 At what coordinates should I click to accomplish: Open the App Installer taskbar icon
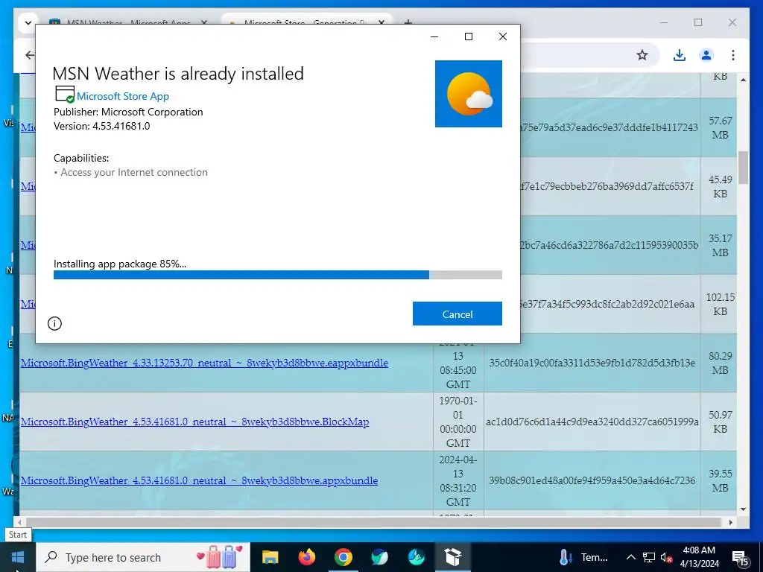pyautogui.click(x=452, y=557)
